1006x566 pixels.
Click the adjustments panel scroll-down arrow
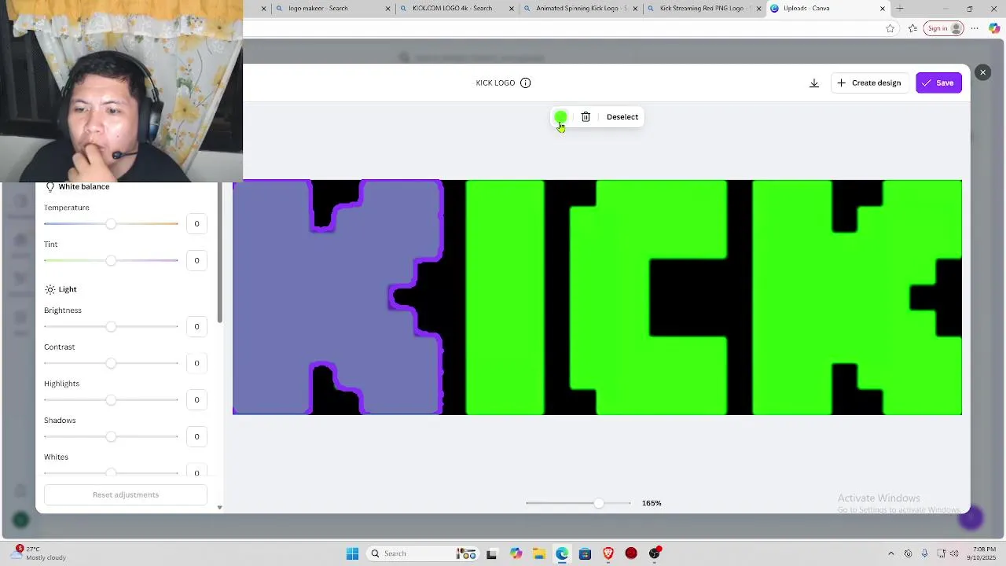(x=219, y=508)
